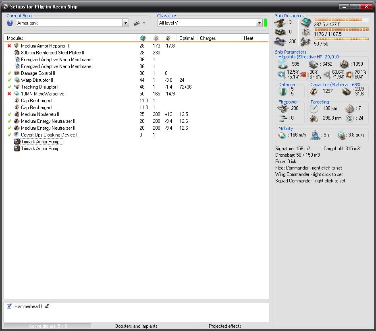Click the warp speed icon showing 3.8 au/s
This screenshot has width=376, height=331.
pos(341,135)
